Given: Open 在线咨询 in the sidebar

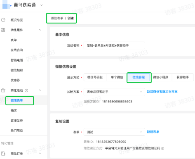Looking at the screenshot, I should tap(17, 50).
